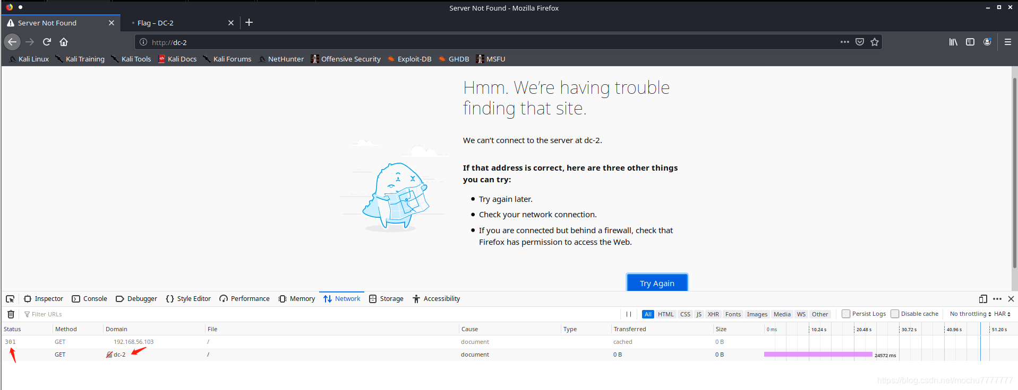The image size is (1018, 390).
Task: Select the GET request row for dc-2
Action: tap(509, 354)
